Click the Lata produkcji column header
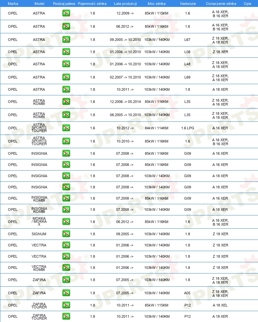 pyautogui.click(x=125, y=4)
